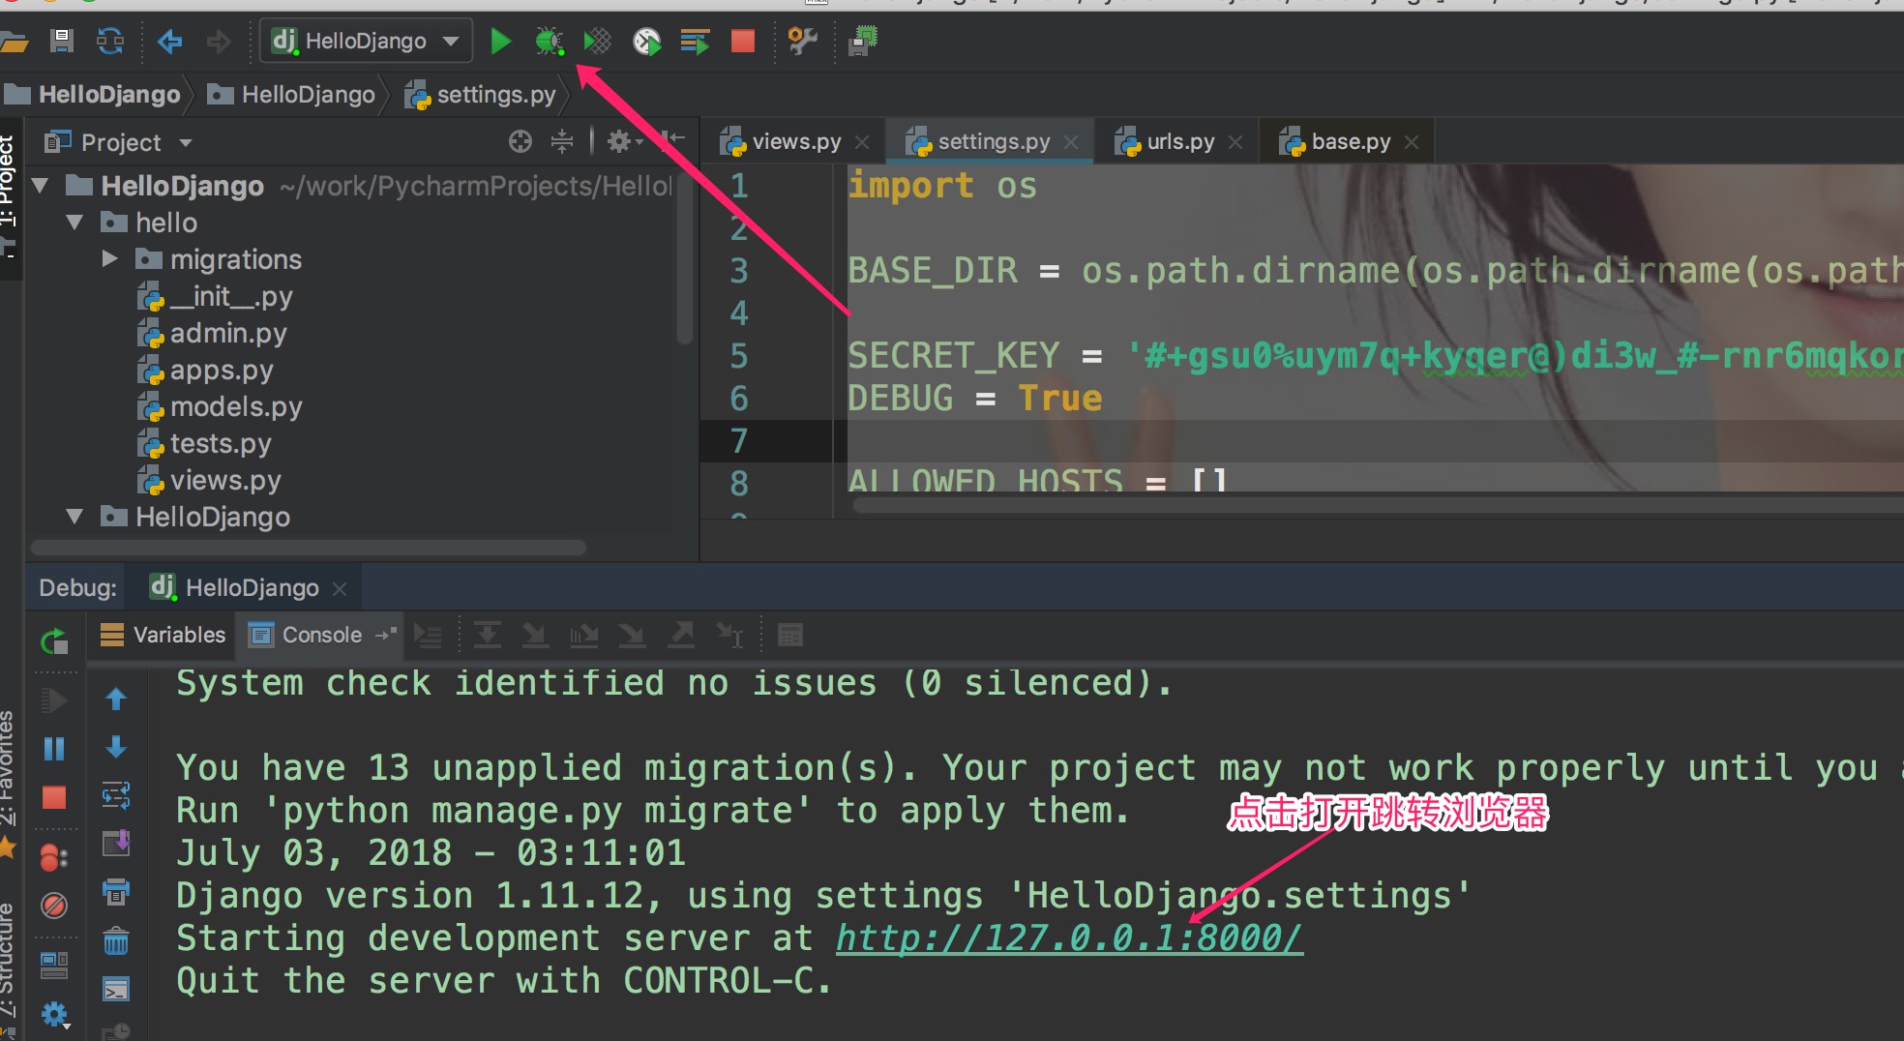Navigate back with the blue left arrow
Image resolution: width=1904 pixels, height=1041 pixels.
pyautogui.click(x=170, y=41)
